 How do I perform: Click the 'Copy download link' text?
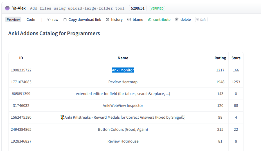85,19
